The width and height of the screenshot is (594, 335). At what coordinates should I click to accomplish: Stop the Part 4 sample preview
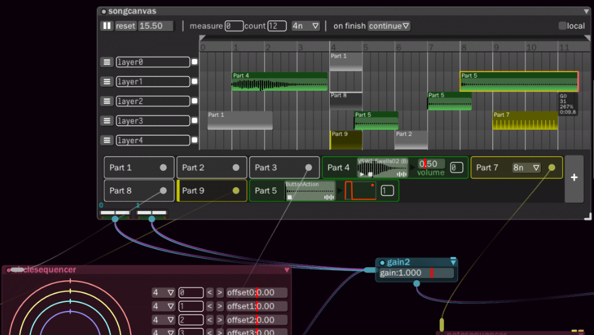click(370, 174)
